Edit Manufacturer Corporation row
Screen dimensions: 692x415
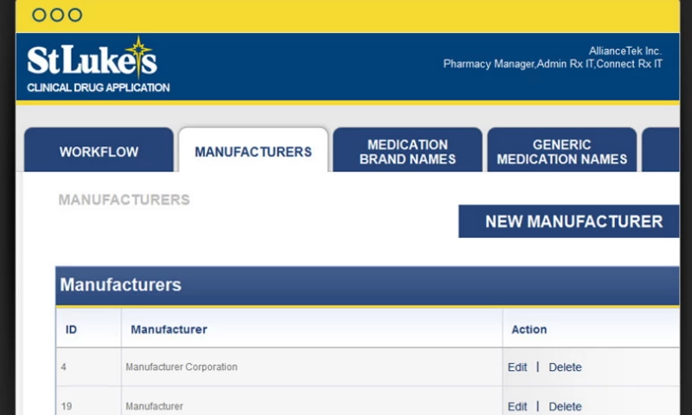point(517,367)
